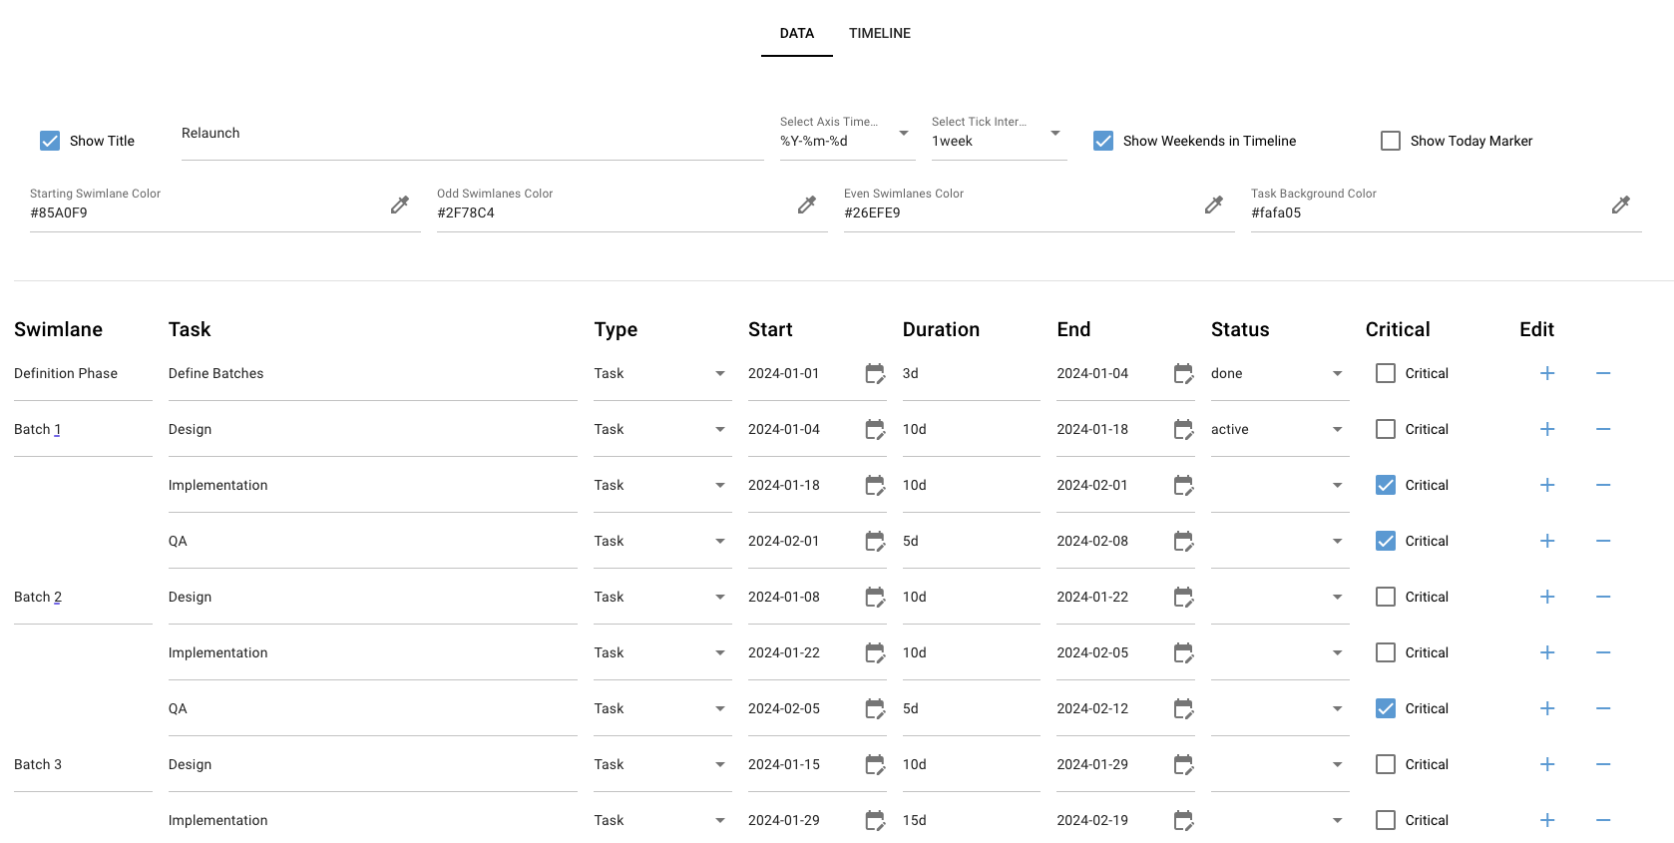This screenshot has width=1674, height=843.
Task: Edit the Definition Phase swimlane name
Action: (83, 374)
